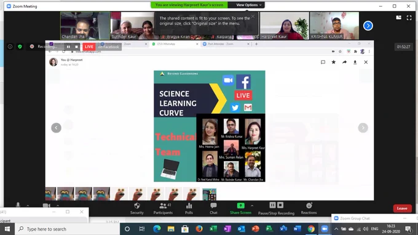Expand the video settings arrow beside camera
418x235 pixels.
[x=58, y=205]
